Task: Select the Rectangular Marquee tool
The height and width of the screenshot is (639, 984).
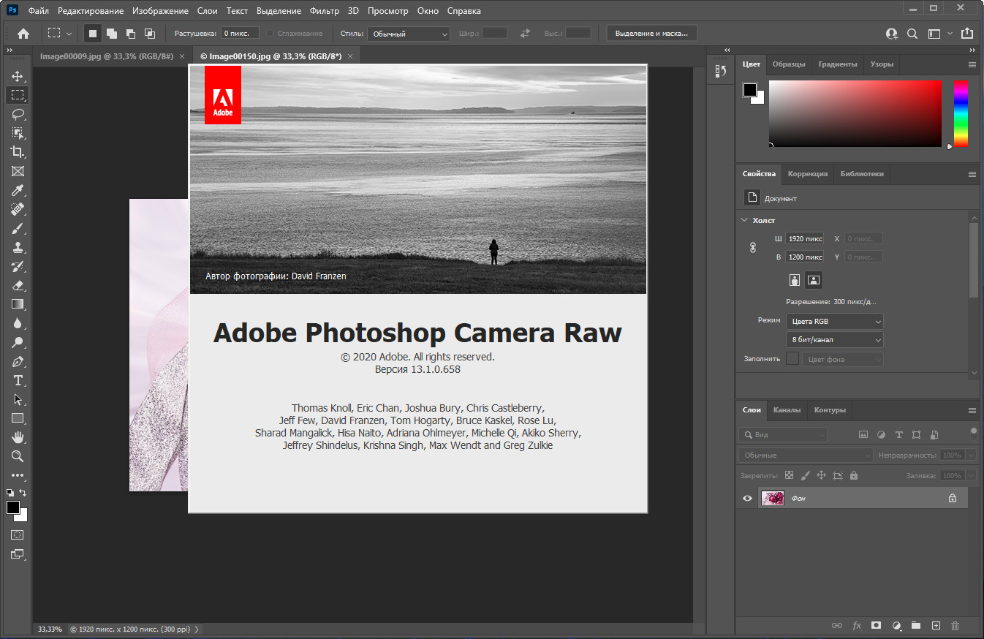Action: click(x=18, y=95)
